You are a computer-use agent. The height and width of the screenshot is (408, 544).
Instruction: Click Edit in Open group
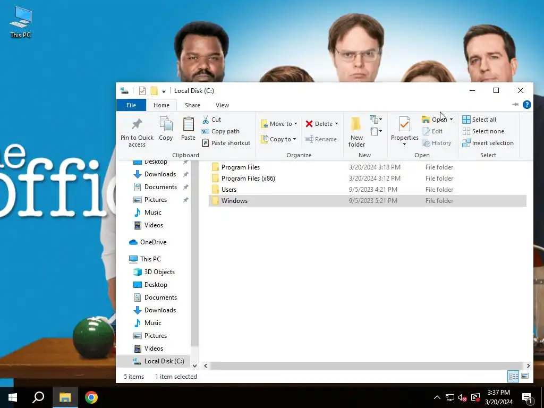[432, 132]
